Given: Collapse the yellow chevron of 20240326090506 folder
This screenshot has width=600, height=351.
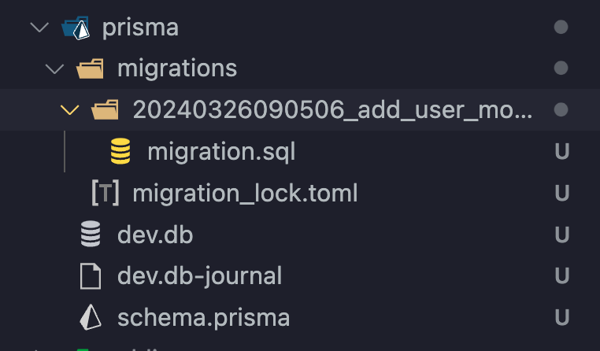Looking at the screenshot, I should coord(69,110).
